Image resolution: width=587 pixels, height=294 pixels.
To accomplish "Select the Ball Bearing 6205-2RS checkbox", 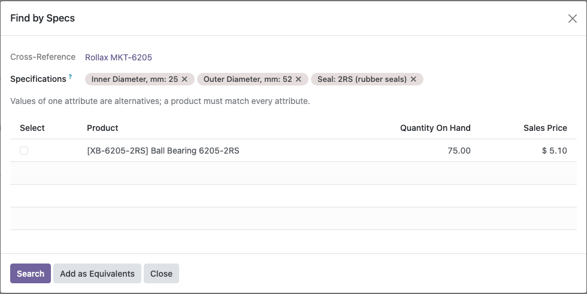I will click(24, 151).
